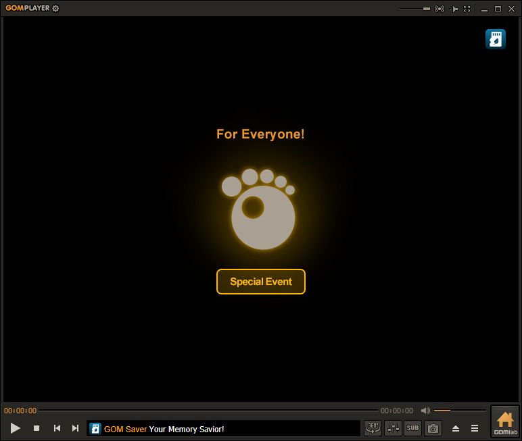Image resolution: width=522 pixels, height=441 pixels.
Task: Go to the GOMlab home page
Action: tap(505, 421)
